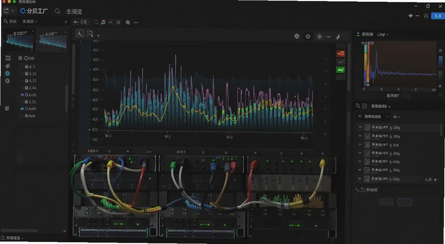
Task: Open the grid view icon in left sidebar
Action: tap(8, 58)
